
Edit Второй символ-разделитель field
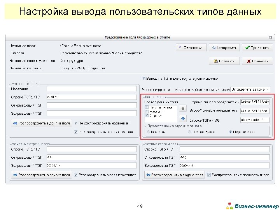(255, 111)
